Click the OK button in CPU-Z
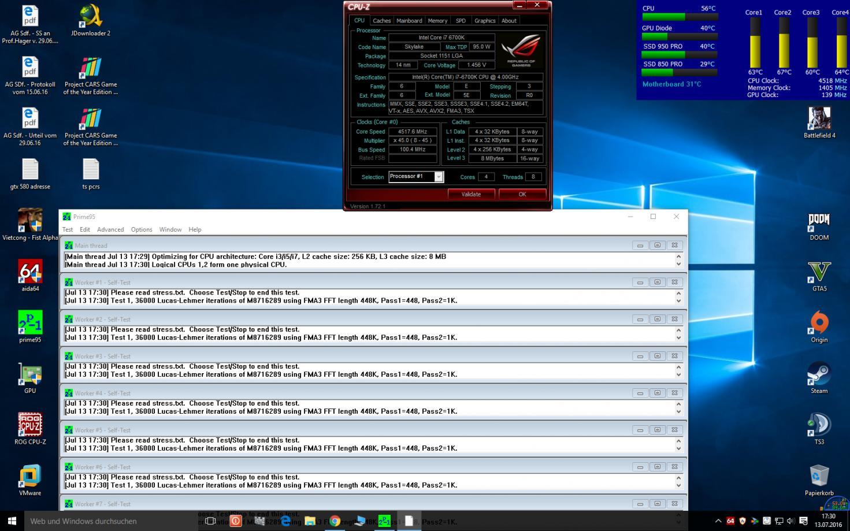Image resolution: width=850 pixels, height=531 pixels. point(522,194)
